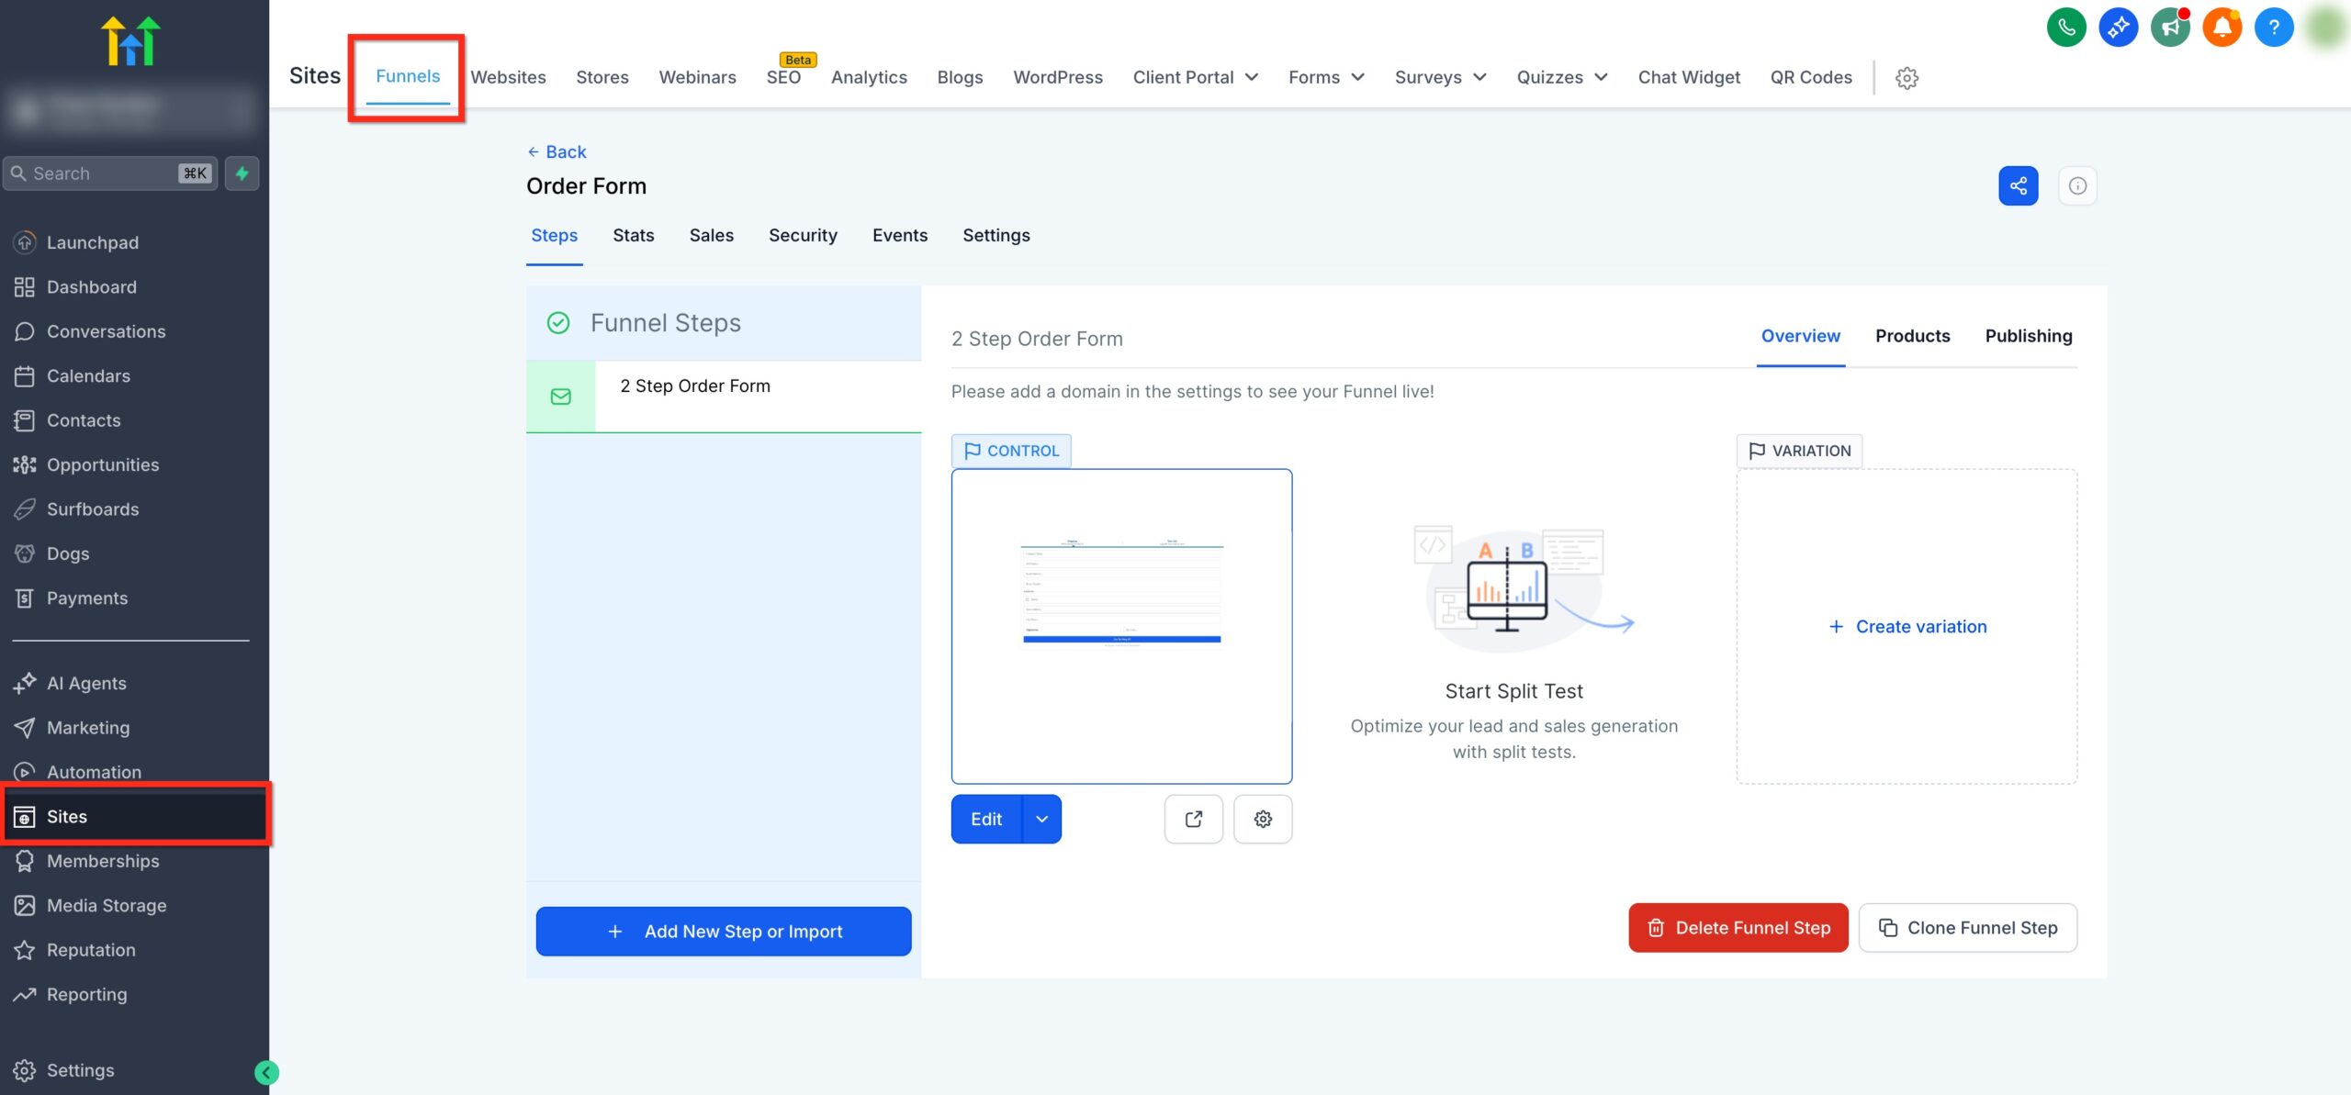The width and height of the screenshot is (2351, 1095).
Task: Open announcements via the megaphone icon
Action: pyautogui.click(x=2171, y=27)
